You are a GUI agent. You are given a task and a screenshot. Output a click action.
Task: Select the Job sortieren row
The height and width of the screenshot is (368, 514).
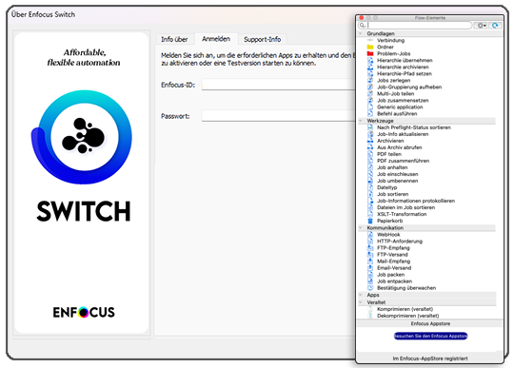coord(426,194)
